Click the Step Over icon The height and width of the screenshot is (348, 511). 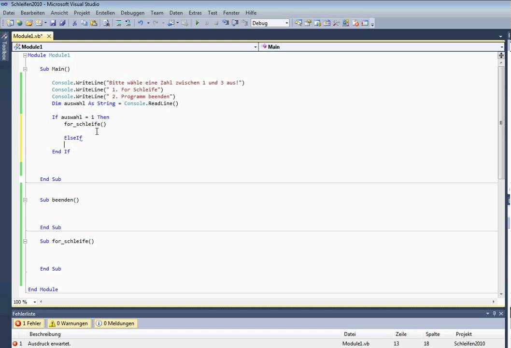coord(235,23)
